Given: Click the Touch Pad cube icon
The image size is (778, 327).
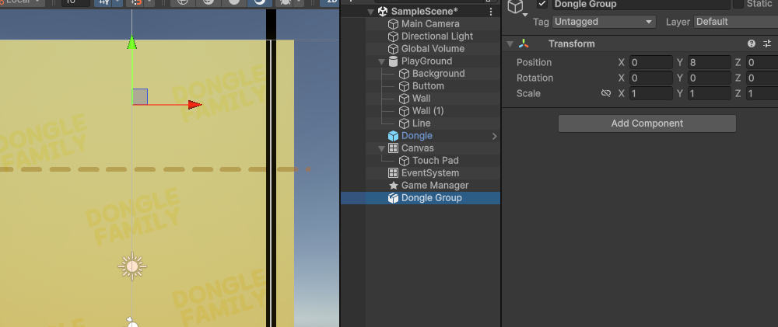Looking at the screenshot, I should [x=404, y=161].
